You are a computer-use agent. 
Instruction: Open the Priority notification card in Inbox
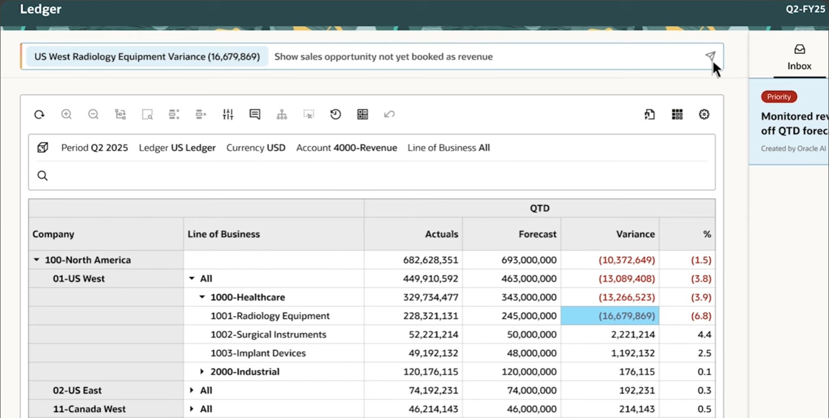[x=791, y=122]
